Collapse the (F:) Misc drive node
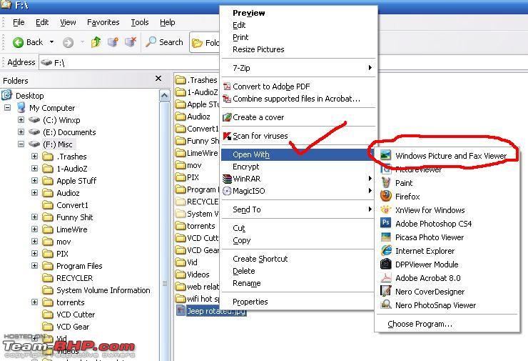The height and width of the screenshot is (361, 528). (21, 144)
